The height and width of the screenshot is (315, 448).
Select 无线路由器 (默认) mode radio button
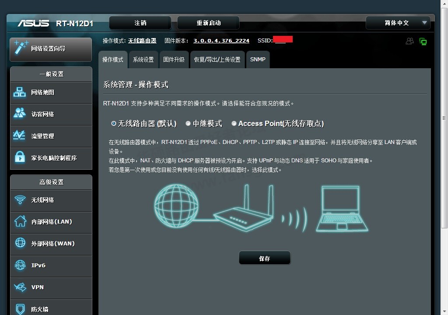pos(114,123)
